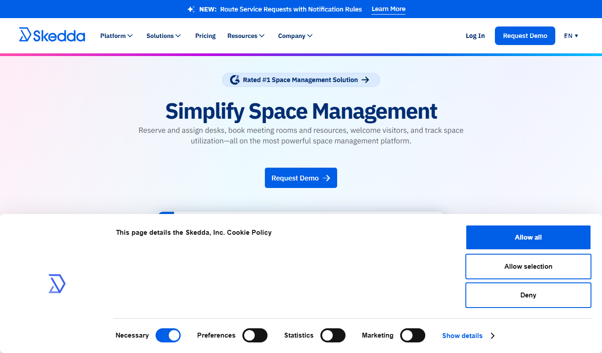
Task: Toggle the Necessary cookie switch
Action: pos(168,335)
